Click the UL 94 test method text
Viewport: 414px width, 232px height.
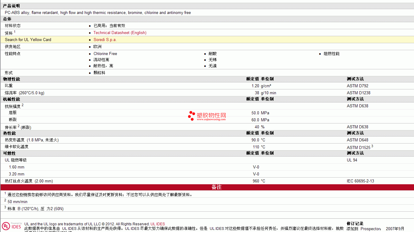point(352,160)
